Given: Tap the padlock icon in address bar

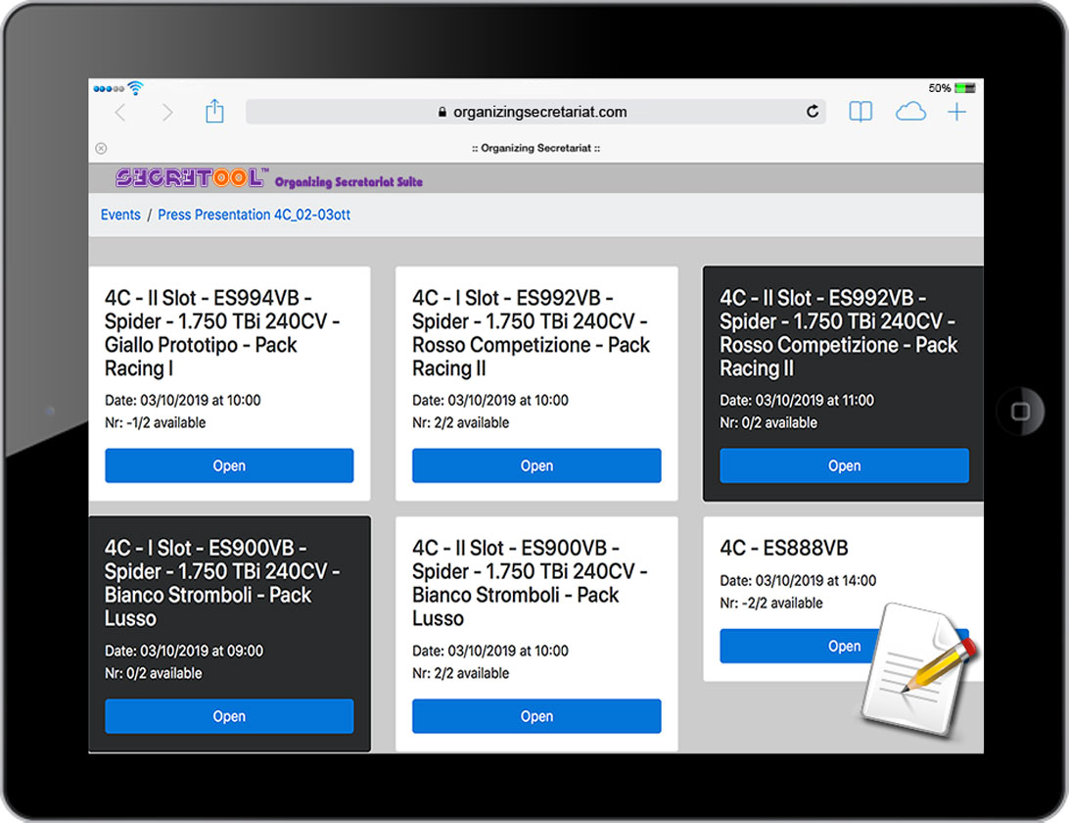Looking at the screenshot, I should pos(442,112).
